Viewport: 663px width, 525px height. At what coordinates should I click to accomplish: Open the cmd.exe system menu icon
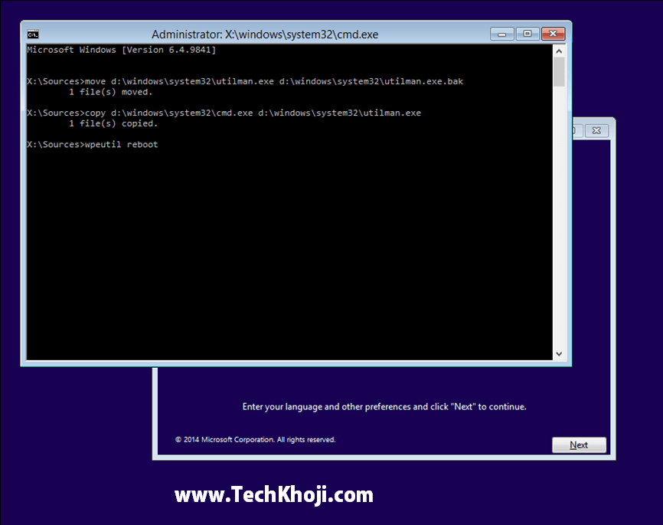33,34
